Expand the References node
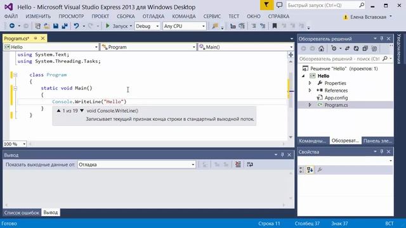Viewport: 406px width, 228px height. pyautogui.click(x=310, y=91)
